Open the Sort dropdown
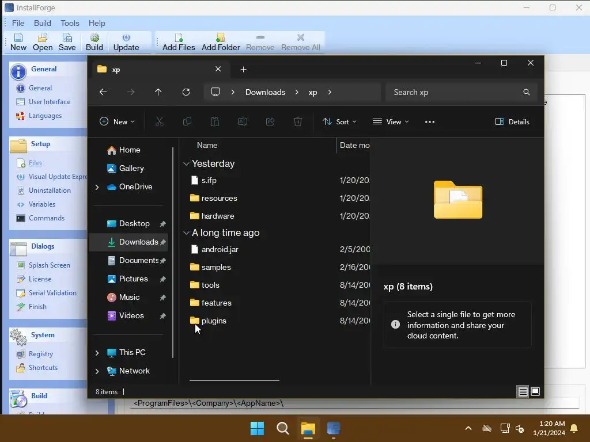This screenshot has width=590, height=442. (339, 121)
